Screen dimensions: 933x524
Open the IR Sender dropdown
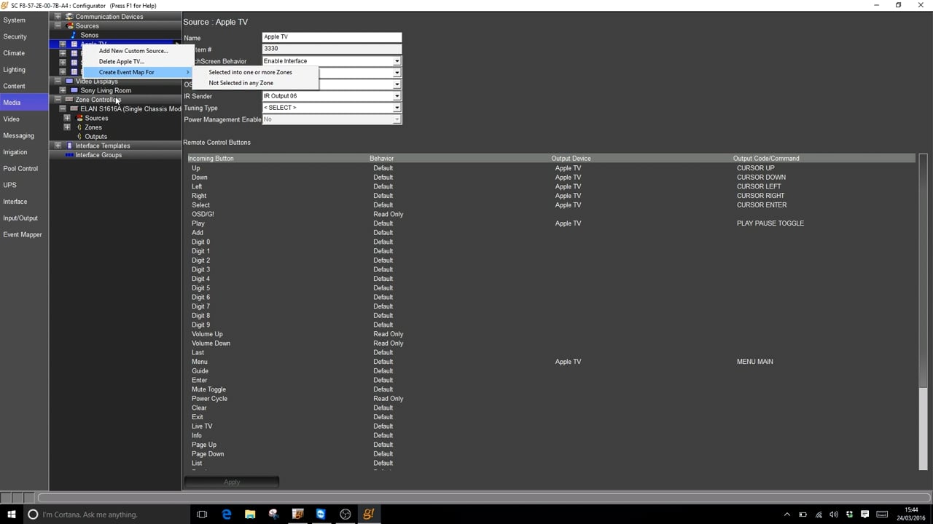pyautogui.click(x=397, y=96)
